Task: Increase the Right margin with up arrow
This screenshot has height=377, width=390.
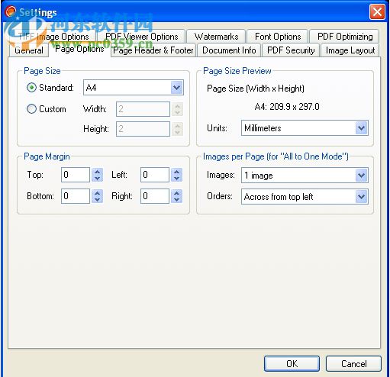Action: pyautogui.click(x=177, y=193)
